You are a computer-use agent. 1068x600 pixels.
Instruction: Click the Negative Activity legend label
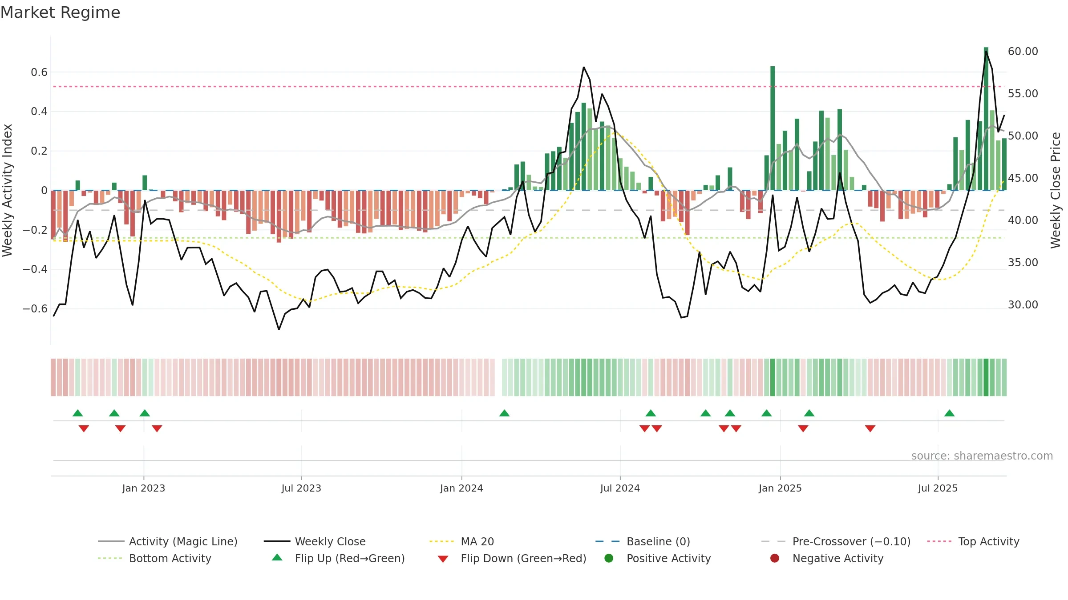point(838,558)
